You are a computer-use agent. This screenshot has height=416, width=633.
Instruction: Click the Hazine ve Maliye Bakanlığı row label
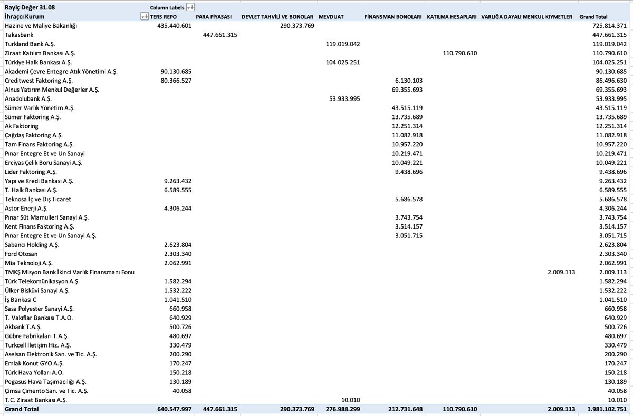[x=40, y=26]
